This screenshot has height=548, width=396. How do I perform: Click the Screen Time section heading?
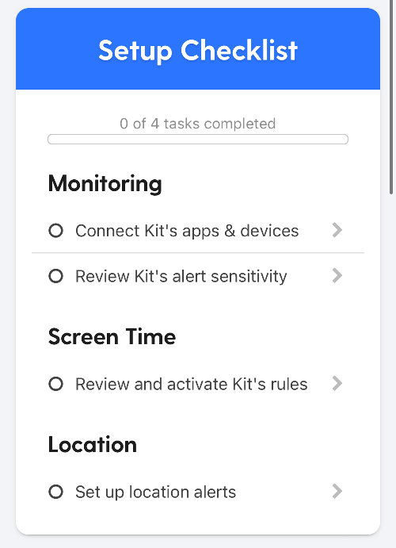[112, 336]
